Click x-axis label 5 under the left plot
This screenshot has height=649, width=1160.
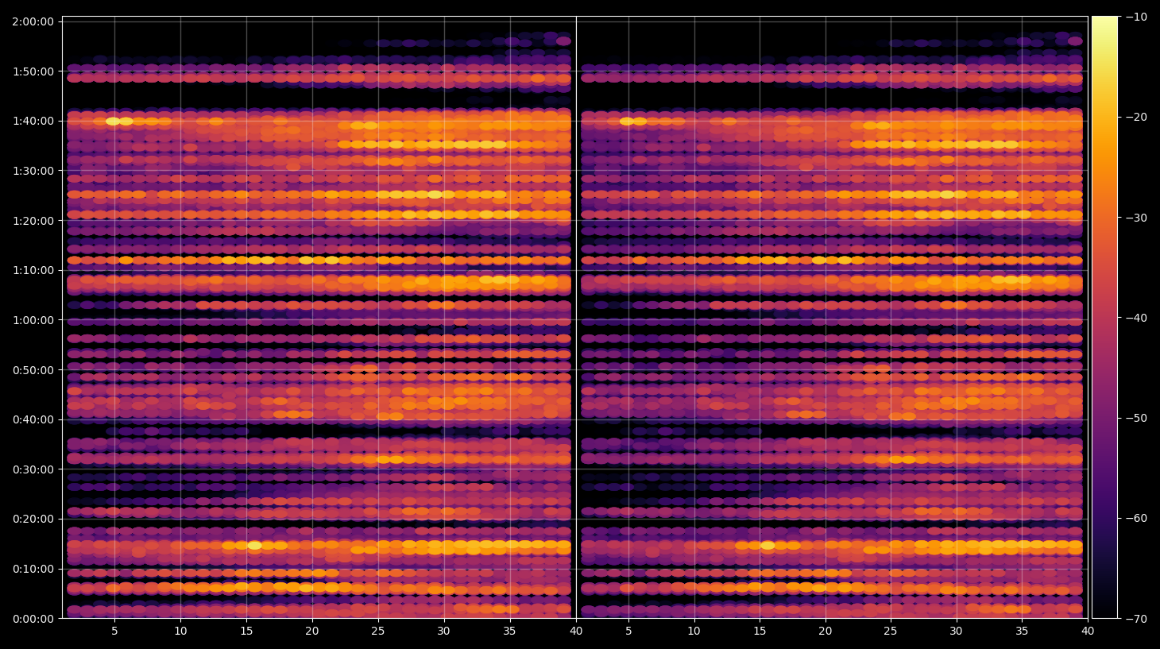[x=114, y=631]
